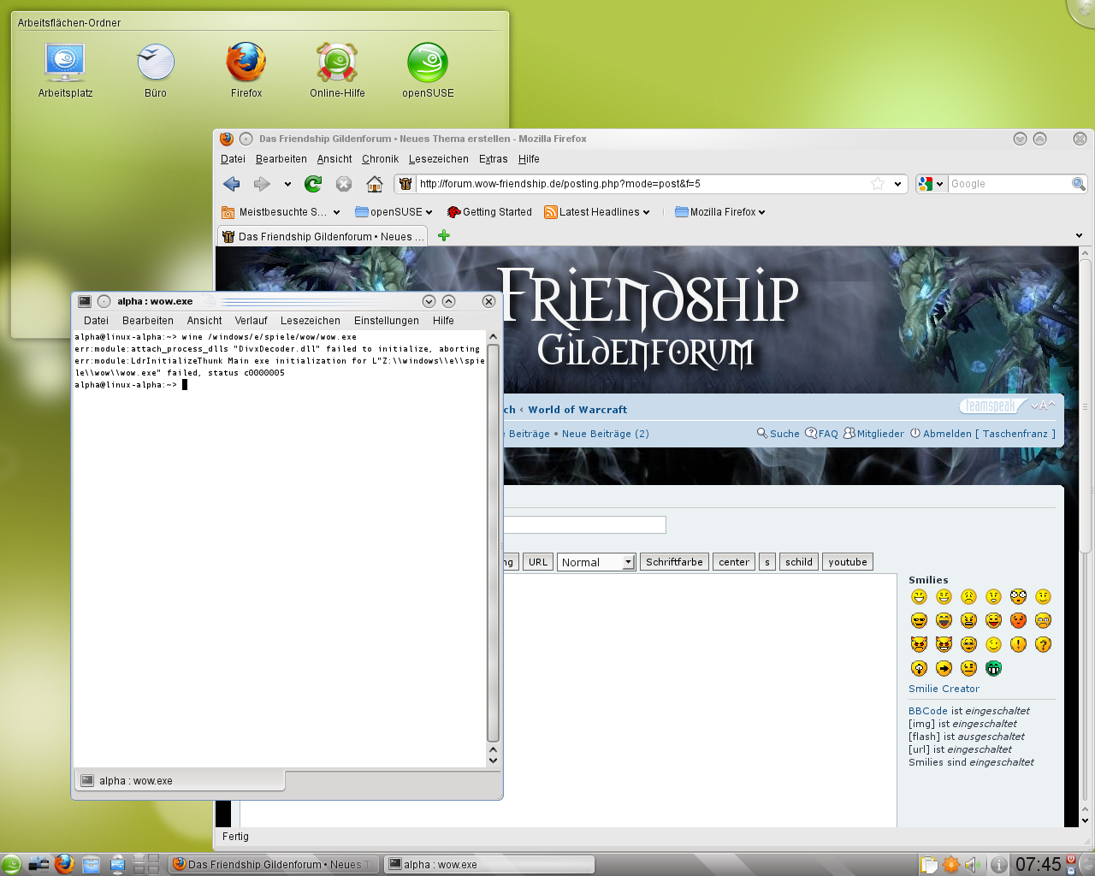This screenshot has width=1095, height=876.
Task: Open the new tab plus icon
Action: 443,236
